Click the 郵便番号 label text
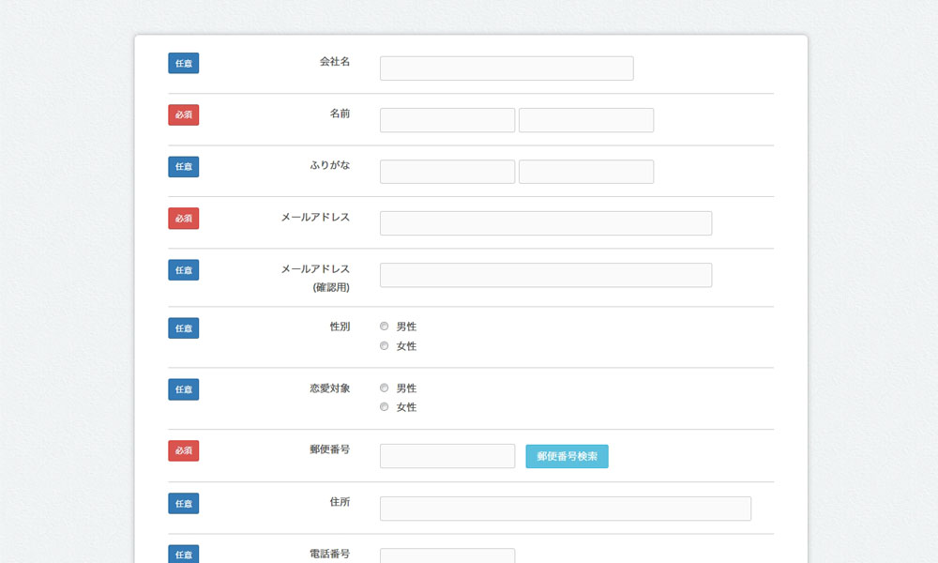The height and width of the screenshot is (563, 938). (330, 449)
